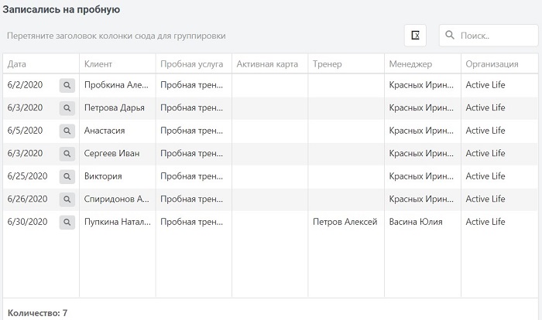
Task: Open details magnifier in the 6/5/2020 row
Action: tap(67, 131)
